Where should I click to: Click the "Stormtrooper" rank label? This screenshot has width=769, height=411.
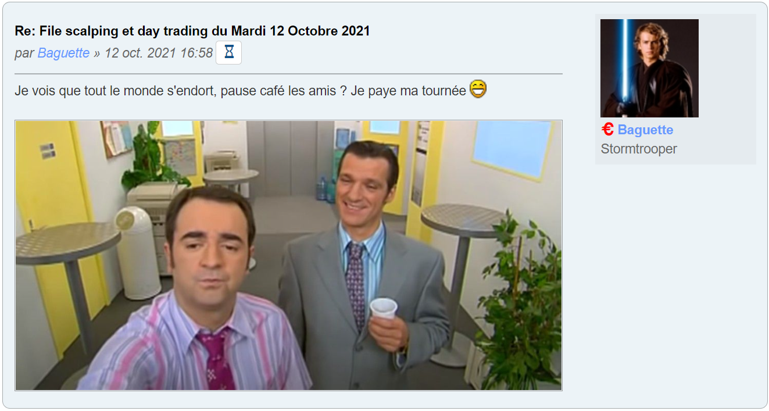point(639,149)
